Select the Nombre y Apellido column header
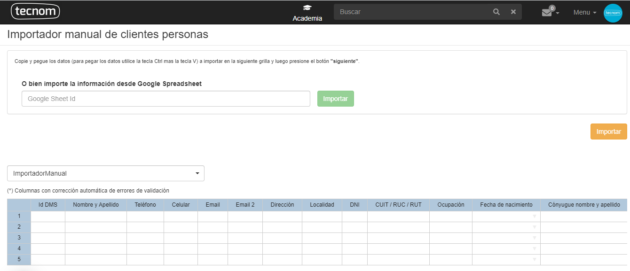The width and height of the screenshot is (630, 271). [x=96, y=205]
